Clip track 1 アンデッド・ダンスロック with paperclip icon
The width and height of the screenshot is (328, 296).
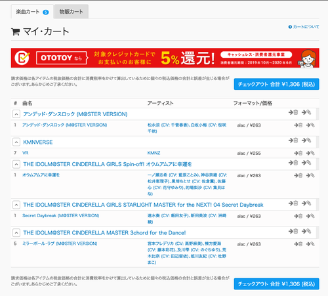[x=310, y=125]
